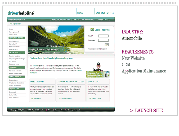179x136 pixels.
Task: Click the driverhelpline logo
Action: (21, 13)
